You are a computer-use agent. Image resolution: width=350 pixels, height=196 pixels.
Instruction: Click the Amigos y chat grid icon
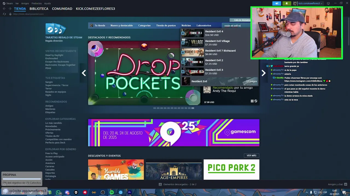tap(346, 184)
